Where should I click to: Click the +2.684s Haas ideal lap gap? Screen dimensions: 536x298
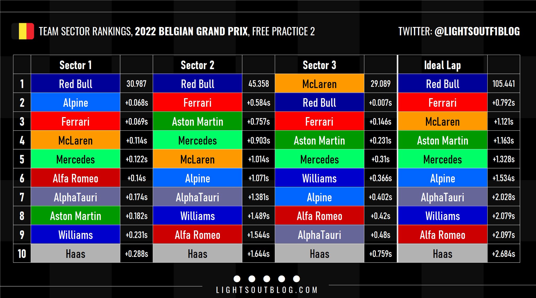coord(504,253)
